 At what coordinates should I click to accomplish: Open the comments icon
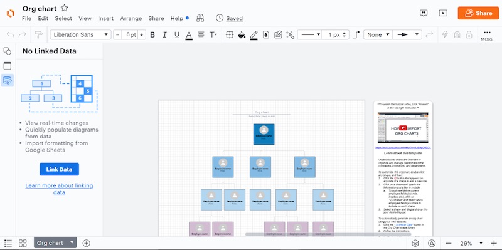[x=424, y=13]
